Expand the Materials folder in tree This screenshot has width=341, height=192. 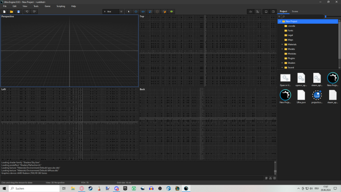coord(282,45)
